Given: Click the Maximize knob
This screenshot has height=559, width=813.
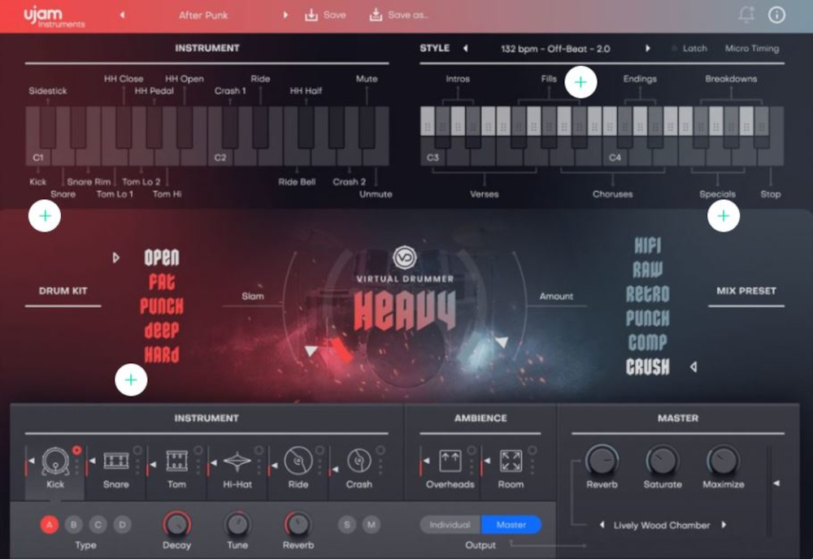Looking at the screenshot, I should pyautogui.click(x=724, y=460).
